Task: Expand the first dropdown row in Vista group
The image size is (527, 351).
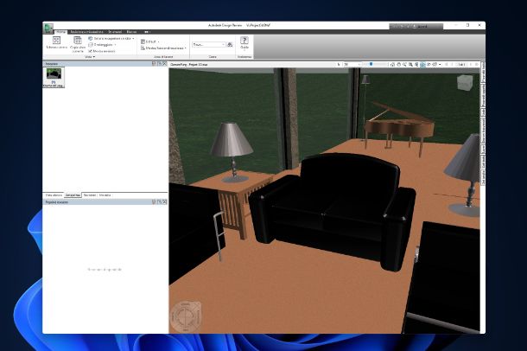Action: [111, 39]
